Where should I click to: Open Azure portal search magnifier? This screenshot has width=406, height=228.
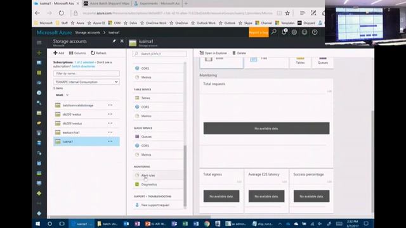point(273,32)
